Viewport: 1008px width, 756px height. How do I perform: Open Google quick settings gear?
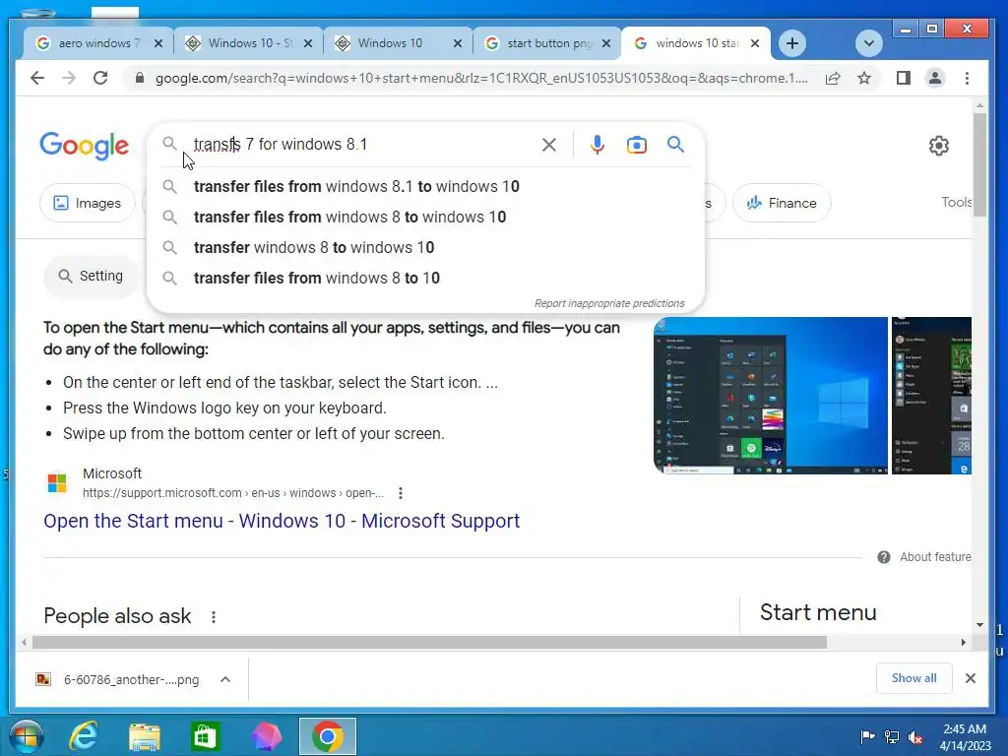point(938,146)
